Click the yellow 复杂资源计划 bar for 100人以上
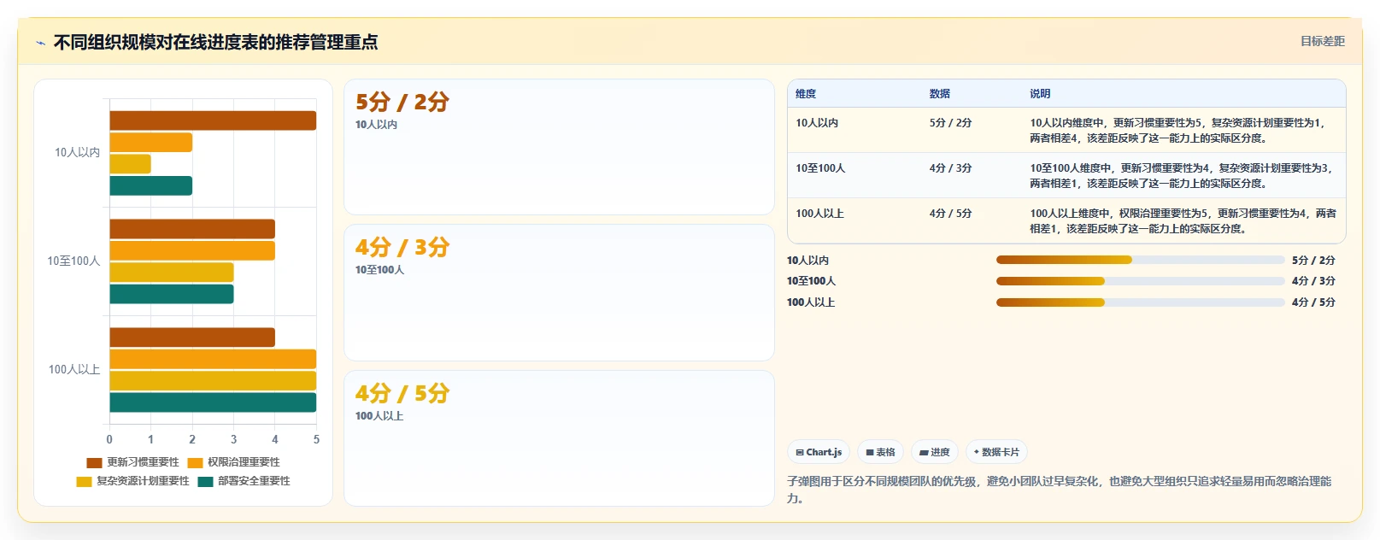 pyautogui.click(x=213, y=381)
